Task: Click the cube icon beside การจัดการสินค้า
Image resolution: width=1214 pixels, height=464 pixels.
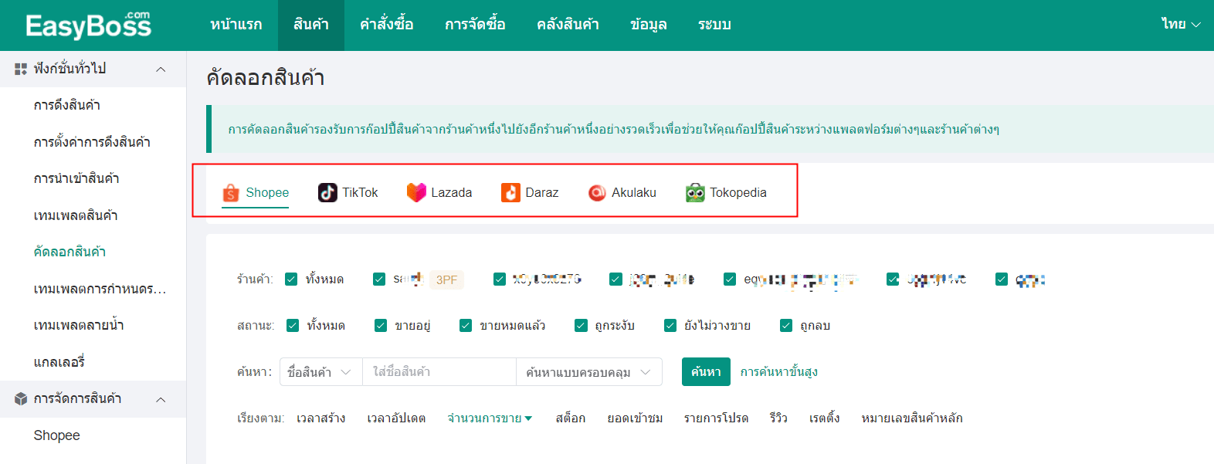Action: (x=21, y=399)
